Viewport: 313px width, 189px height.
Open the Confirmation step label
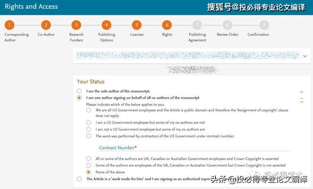(x=258, y=35)
